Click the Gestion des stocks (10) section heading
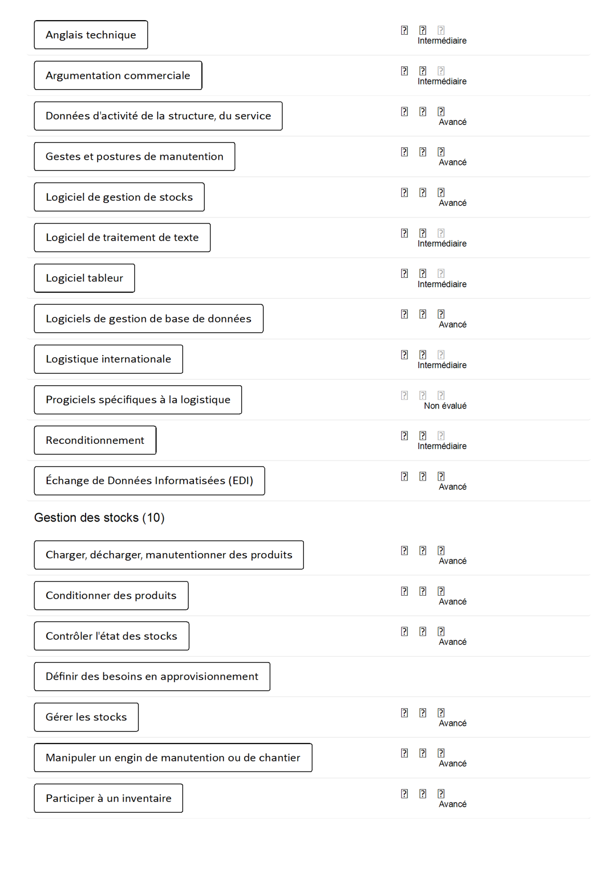This screenshot has height=872, width=616. pyautogui.click(x=99, y=517)
